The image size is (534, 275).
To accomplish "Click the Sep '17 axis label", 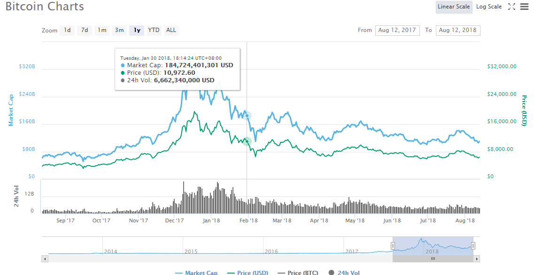I will (65, 220).
